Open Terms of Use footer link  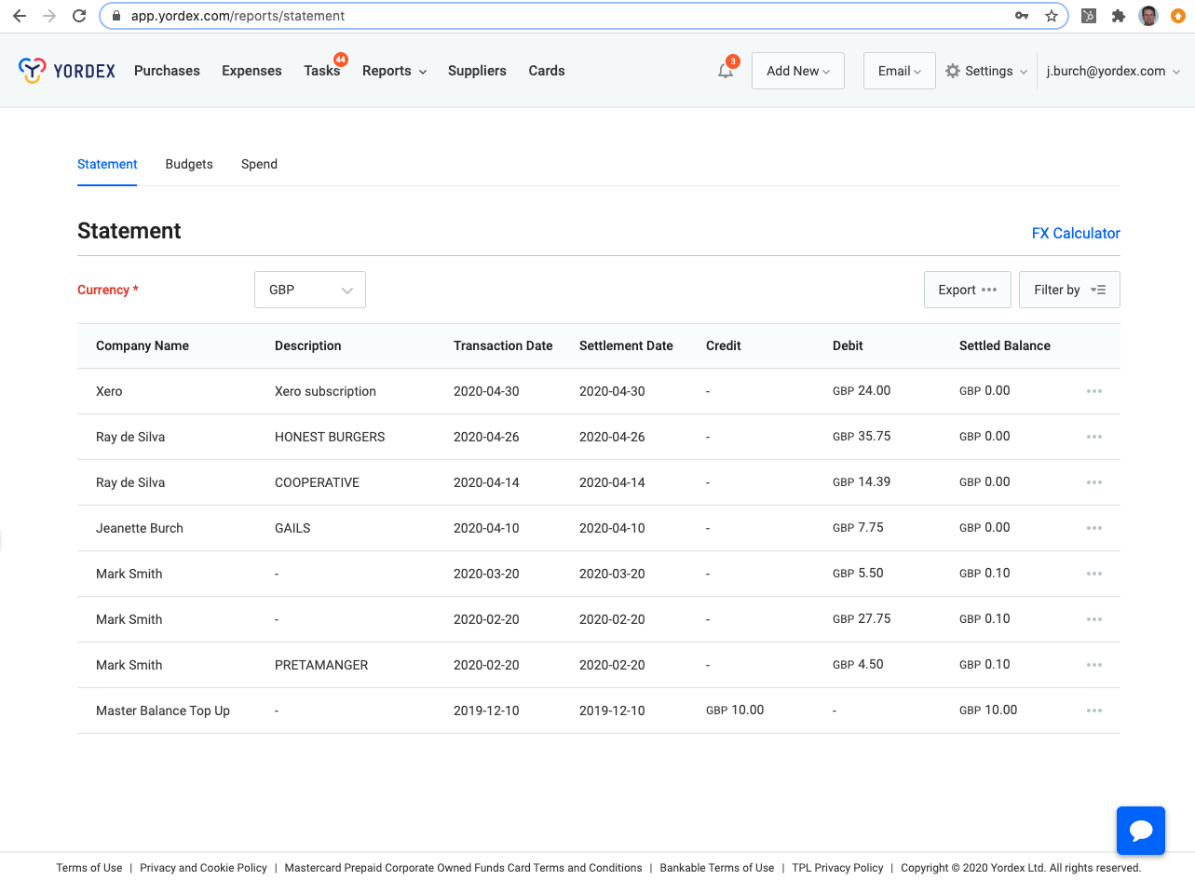pyautogui.click(x=88, y=868)
